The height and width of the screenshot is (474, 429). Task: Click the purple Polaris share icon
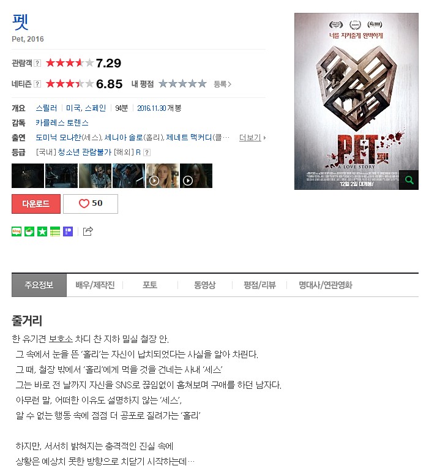click(68, 231)
